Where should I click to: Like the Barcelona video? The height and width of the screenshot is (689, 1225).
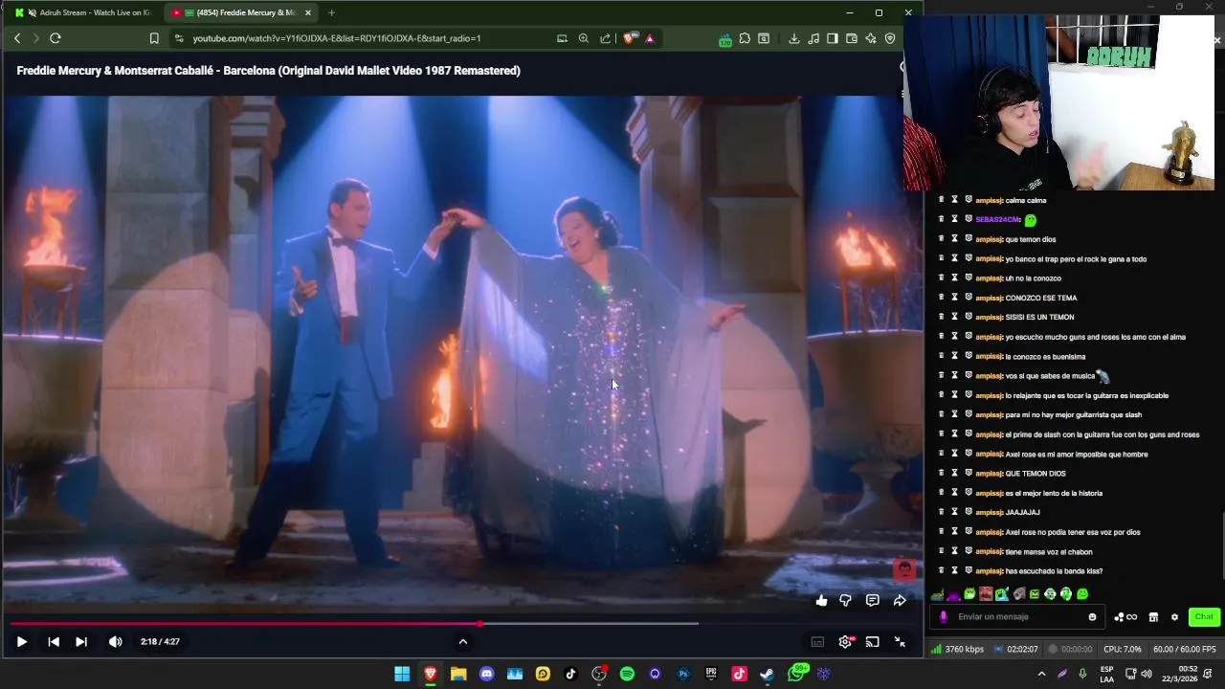click(821, 601)
